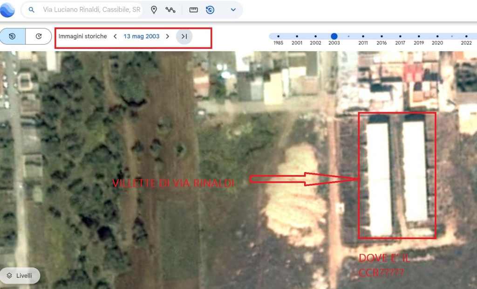Select the measure ruler tool
Image resolution: width=477 pixels, height=289 pixels.
[x=193, y=10]
